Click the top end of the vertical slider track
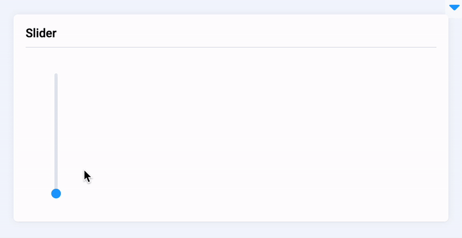 56,75
